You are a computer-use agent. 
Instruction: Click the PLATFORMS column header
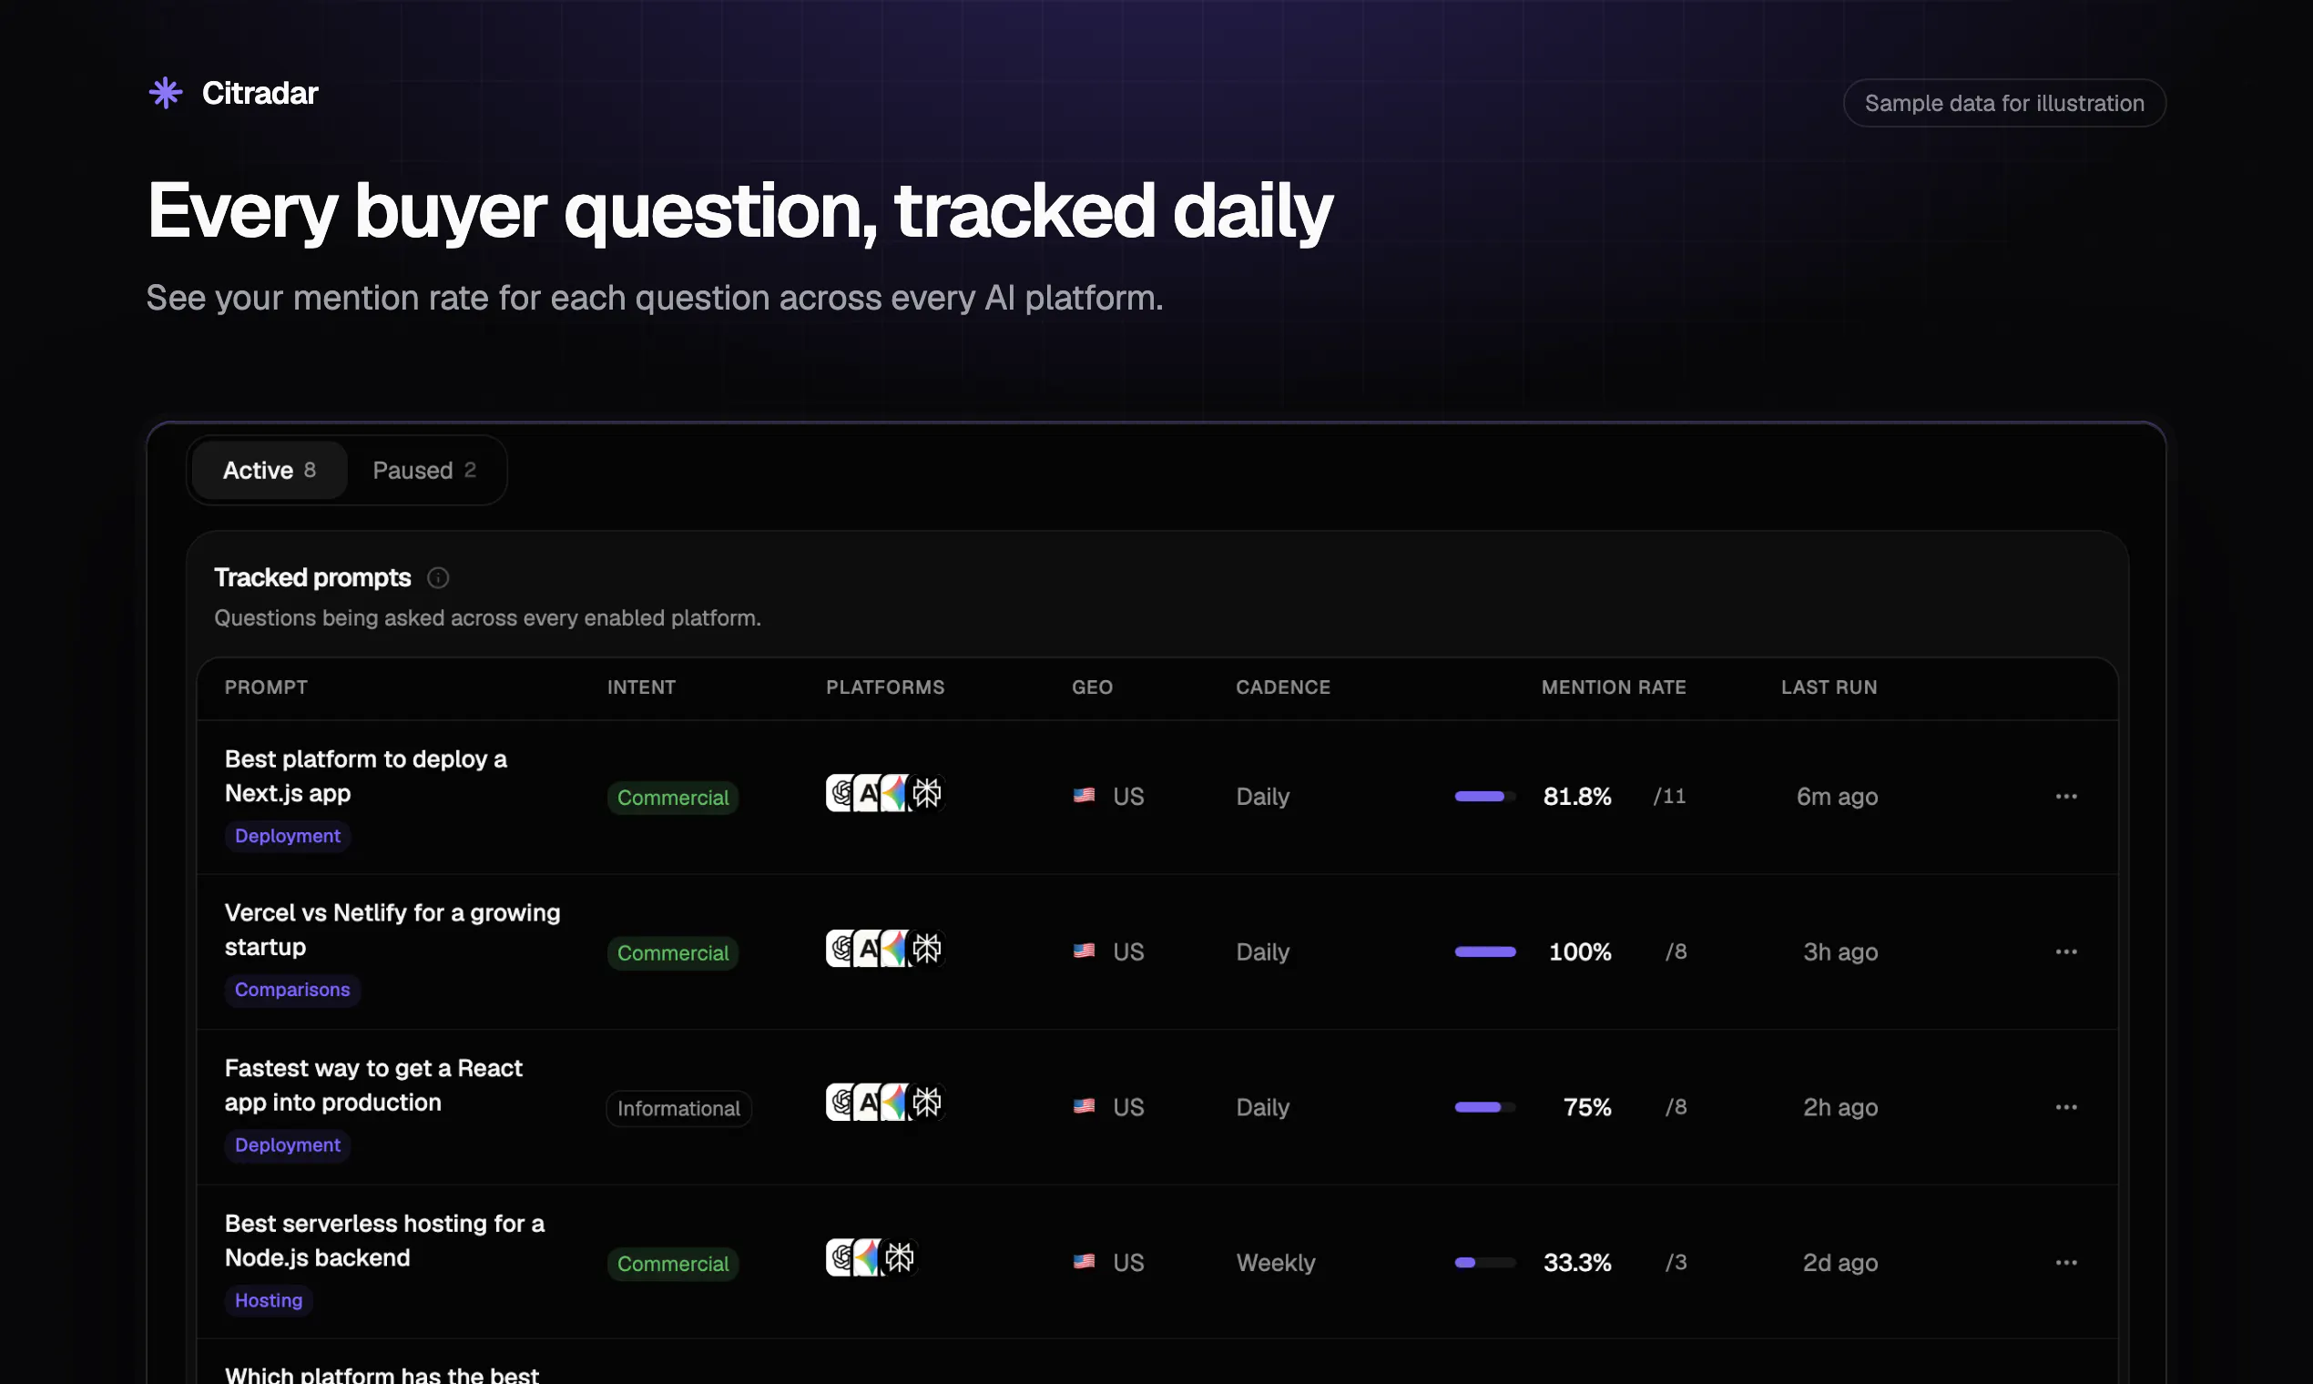(x=885, y=687)
